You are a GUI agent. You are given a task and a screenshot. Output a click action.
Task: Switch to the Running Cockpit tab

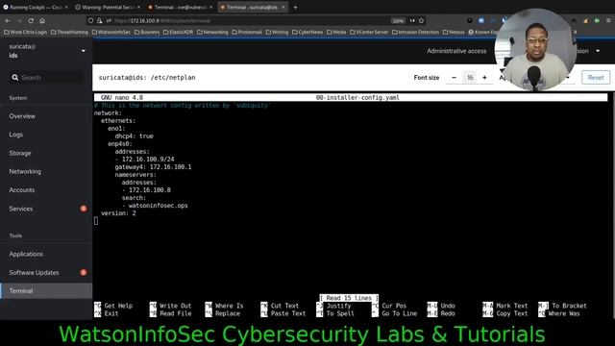36,7
